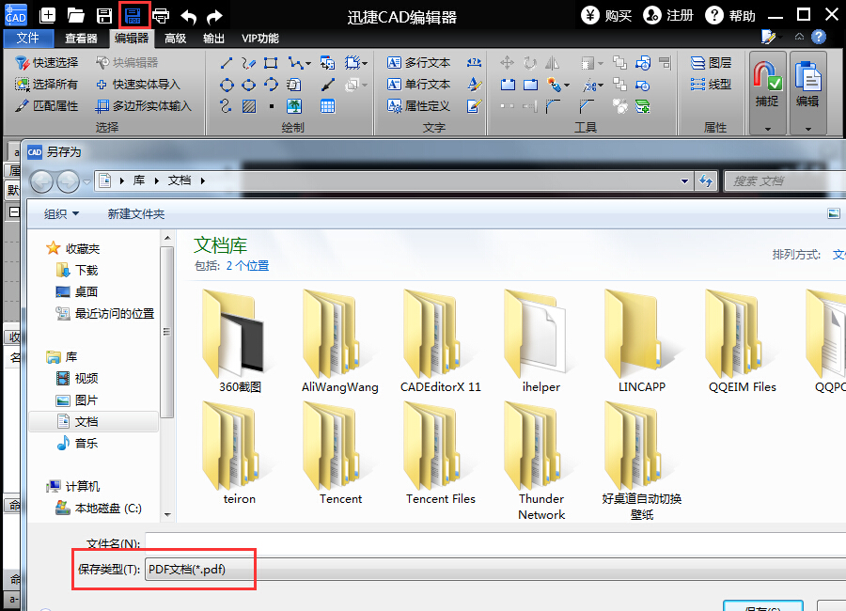Redo with the forward arrow icon
The image size is (846, 611).
[x=214, y=17]
